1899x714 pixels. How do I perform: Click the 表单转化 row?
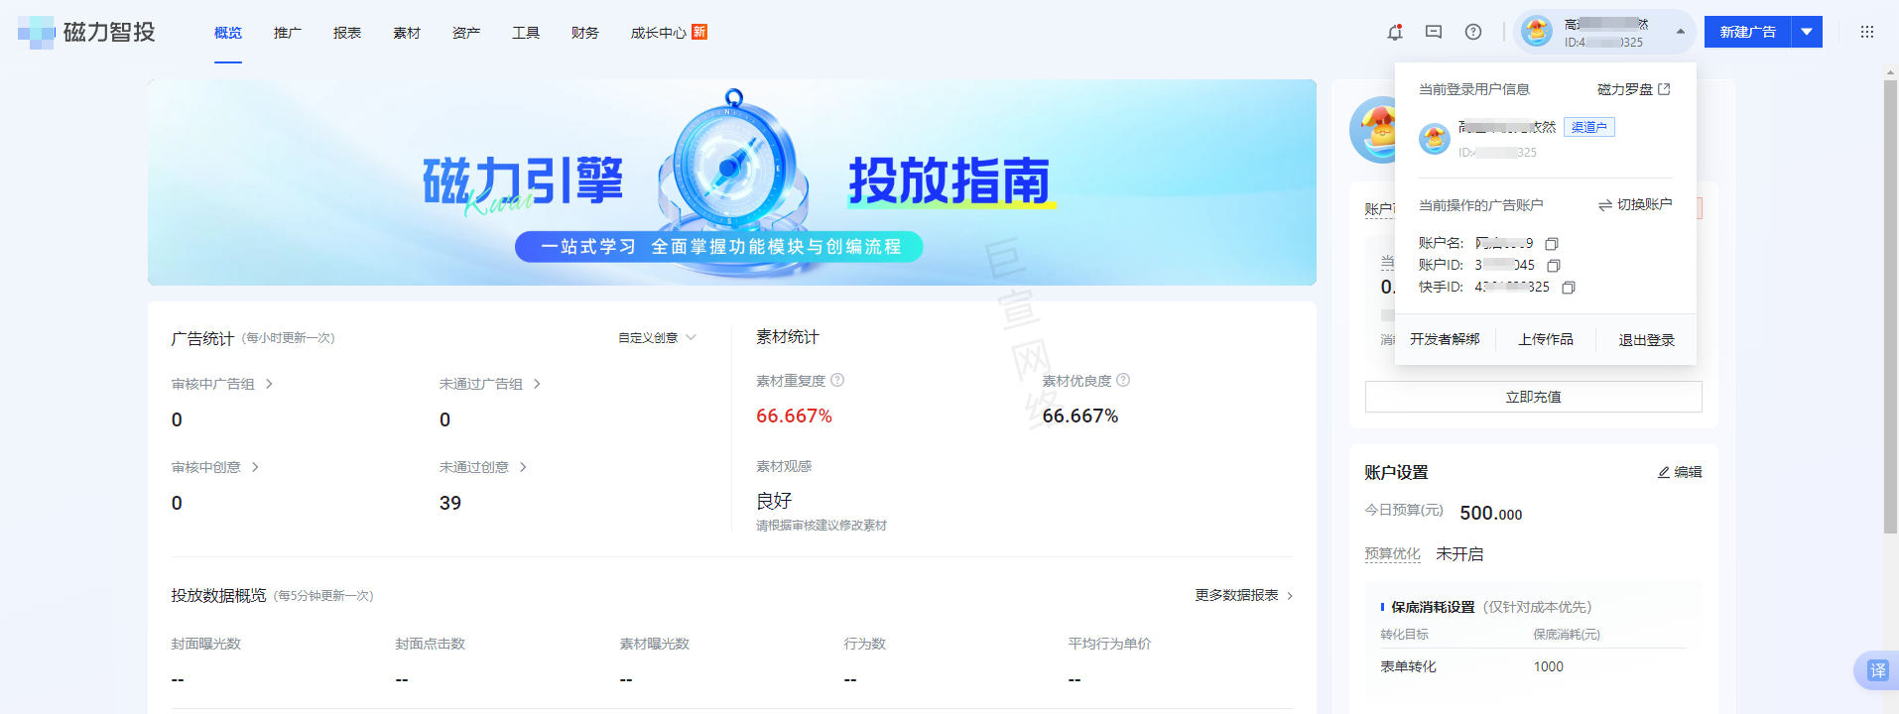[x=1534, y=666]
